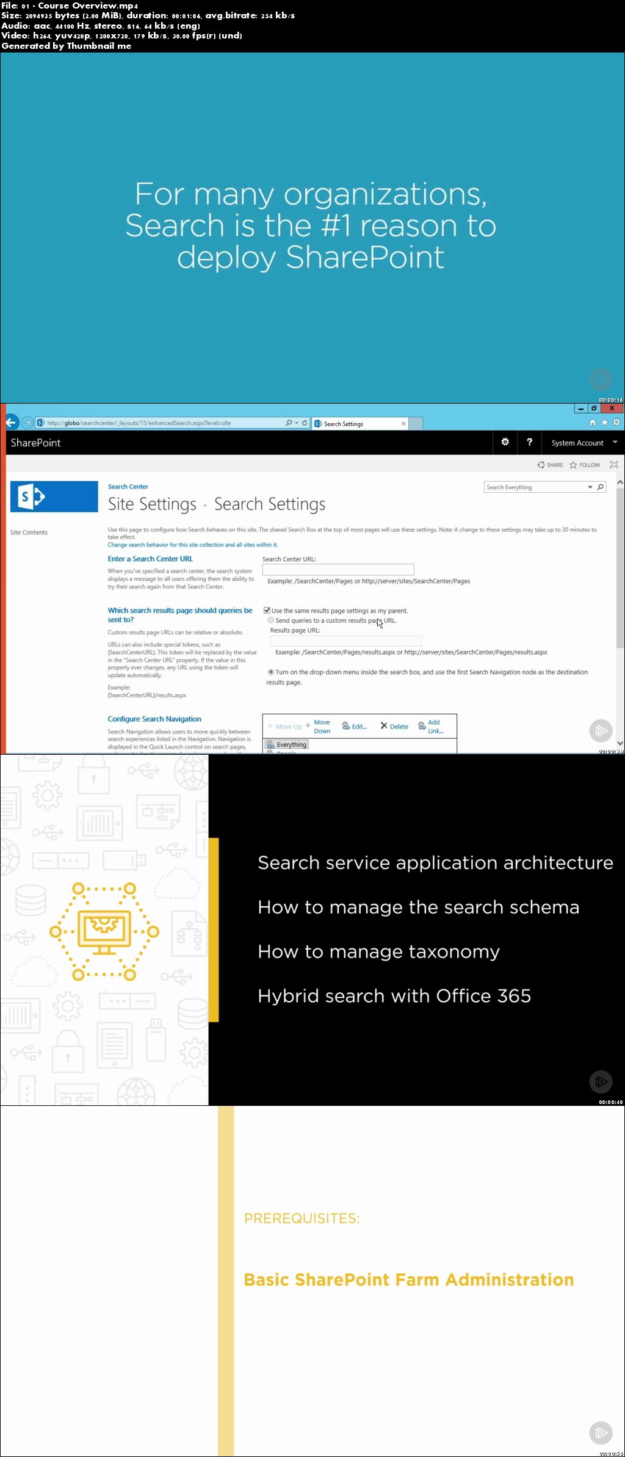
Task: Restore the browser window size
Action: (x=594, y=409)
